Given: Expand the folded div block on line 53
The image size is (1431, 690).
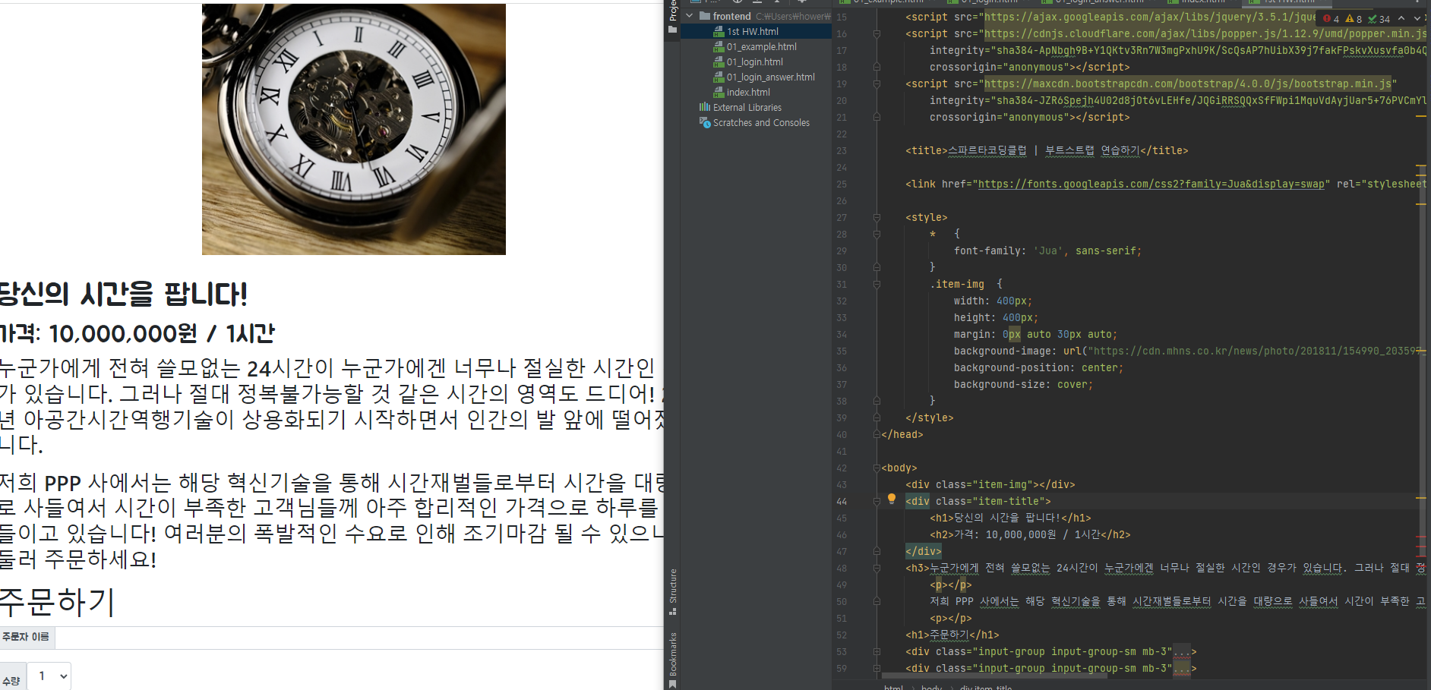Looking at the screenshot, I should [877, 652].
